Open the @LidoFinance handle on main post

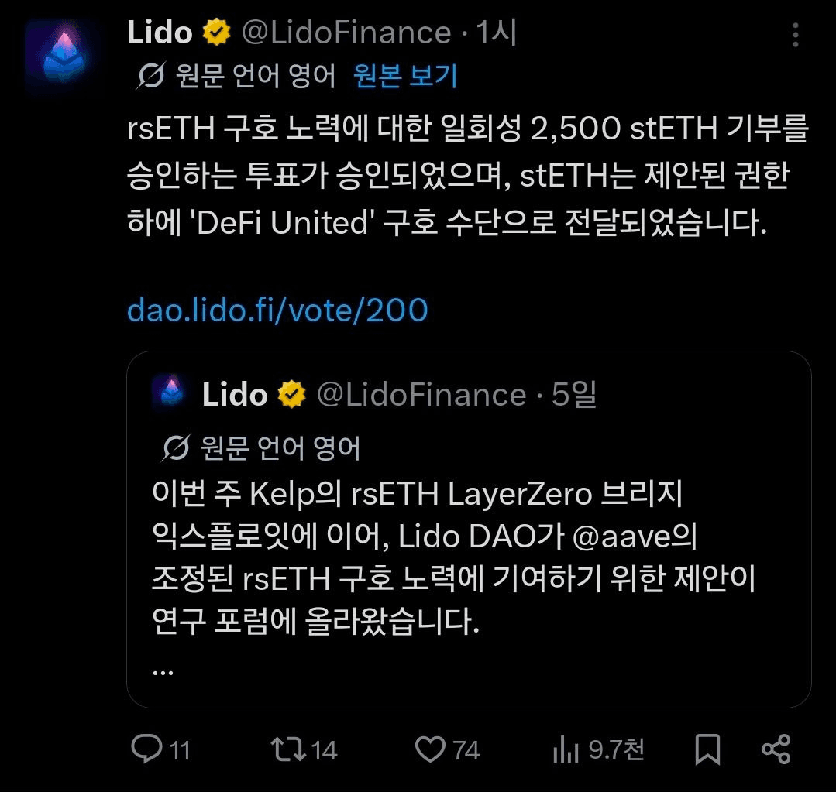click(346, 33)
